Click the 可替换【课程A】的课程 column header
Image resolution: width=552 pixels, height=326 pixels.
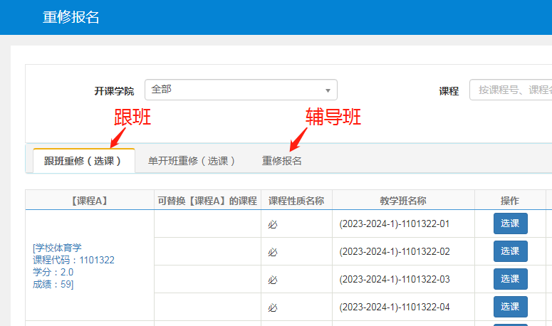tap(207, 201)
